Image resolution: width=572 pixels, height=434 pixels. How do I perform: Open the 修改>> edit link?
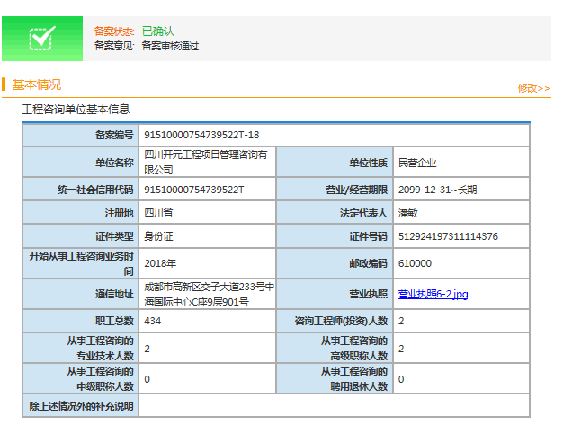533,88
